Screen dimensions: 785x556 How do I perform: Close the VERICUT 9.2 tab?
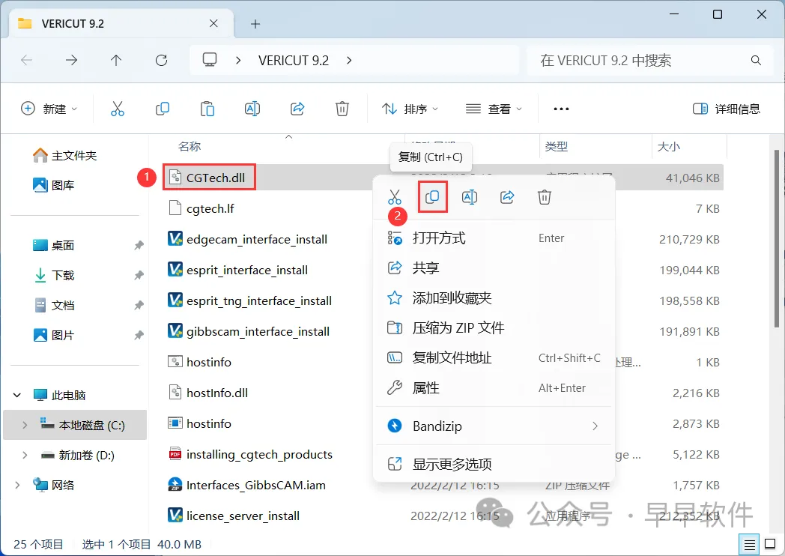pos(213,23)
